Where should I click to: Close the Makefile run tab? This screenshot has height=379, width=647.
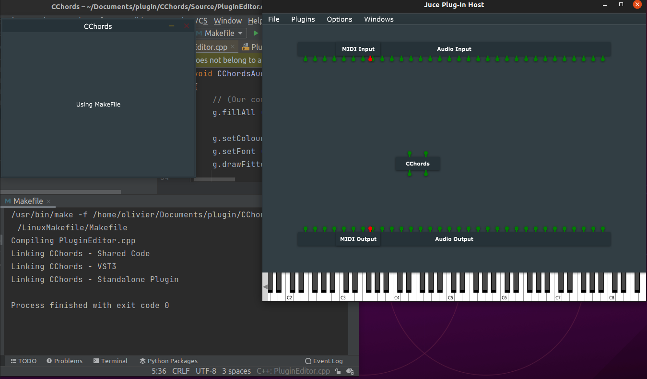[x=48, y=201]
